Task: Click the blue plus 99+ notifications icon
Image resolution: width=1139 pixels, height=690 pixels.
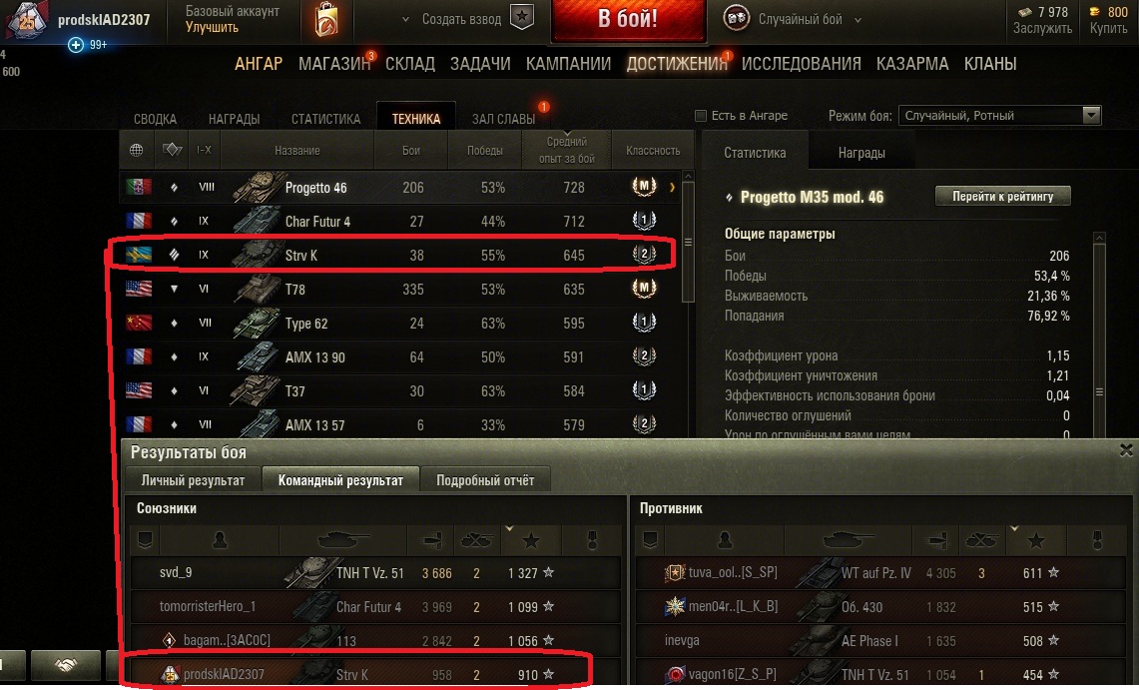Action: [76, 45]
